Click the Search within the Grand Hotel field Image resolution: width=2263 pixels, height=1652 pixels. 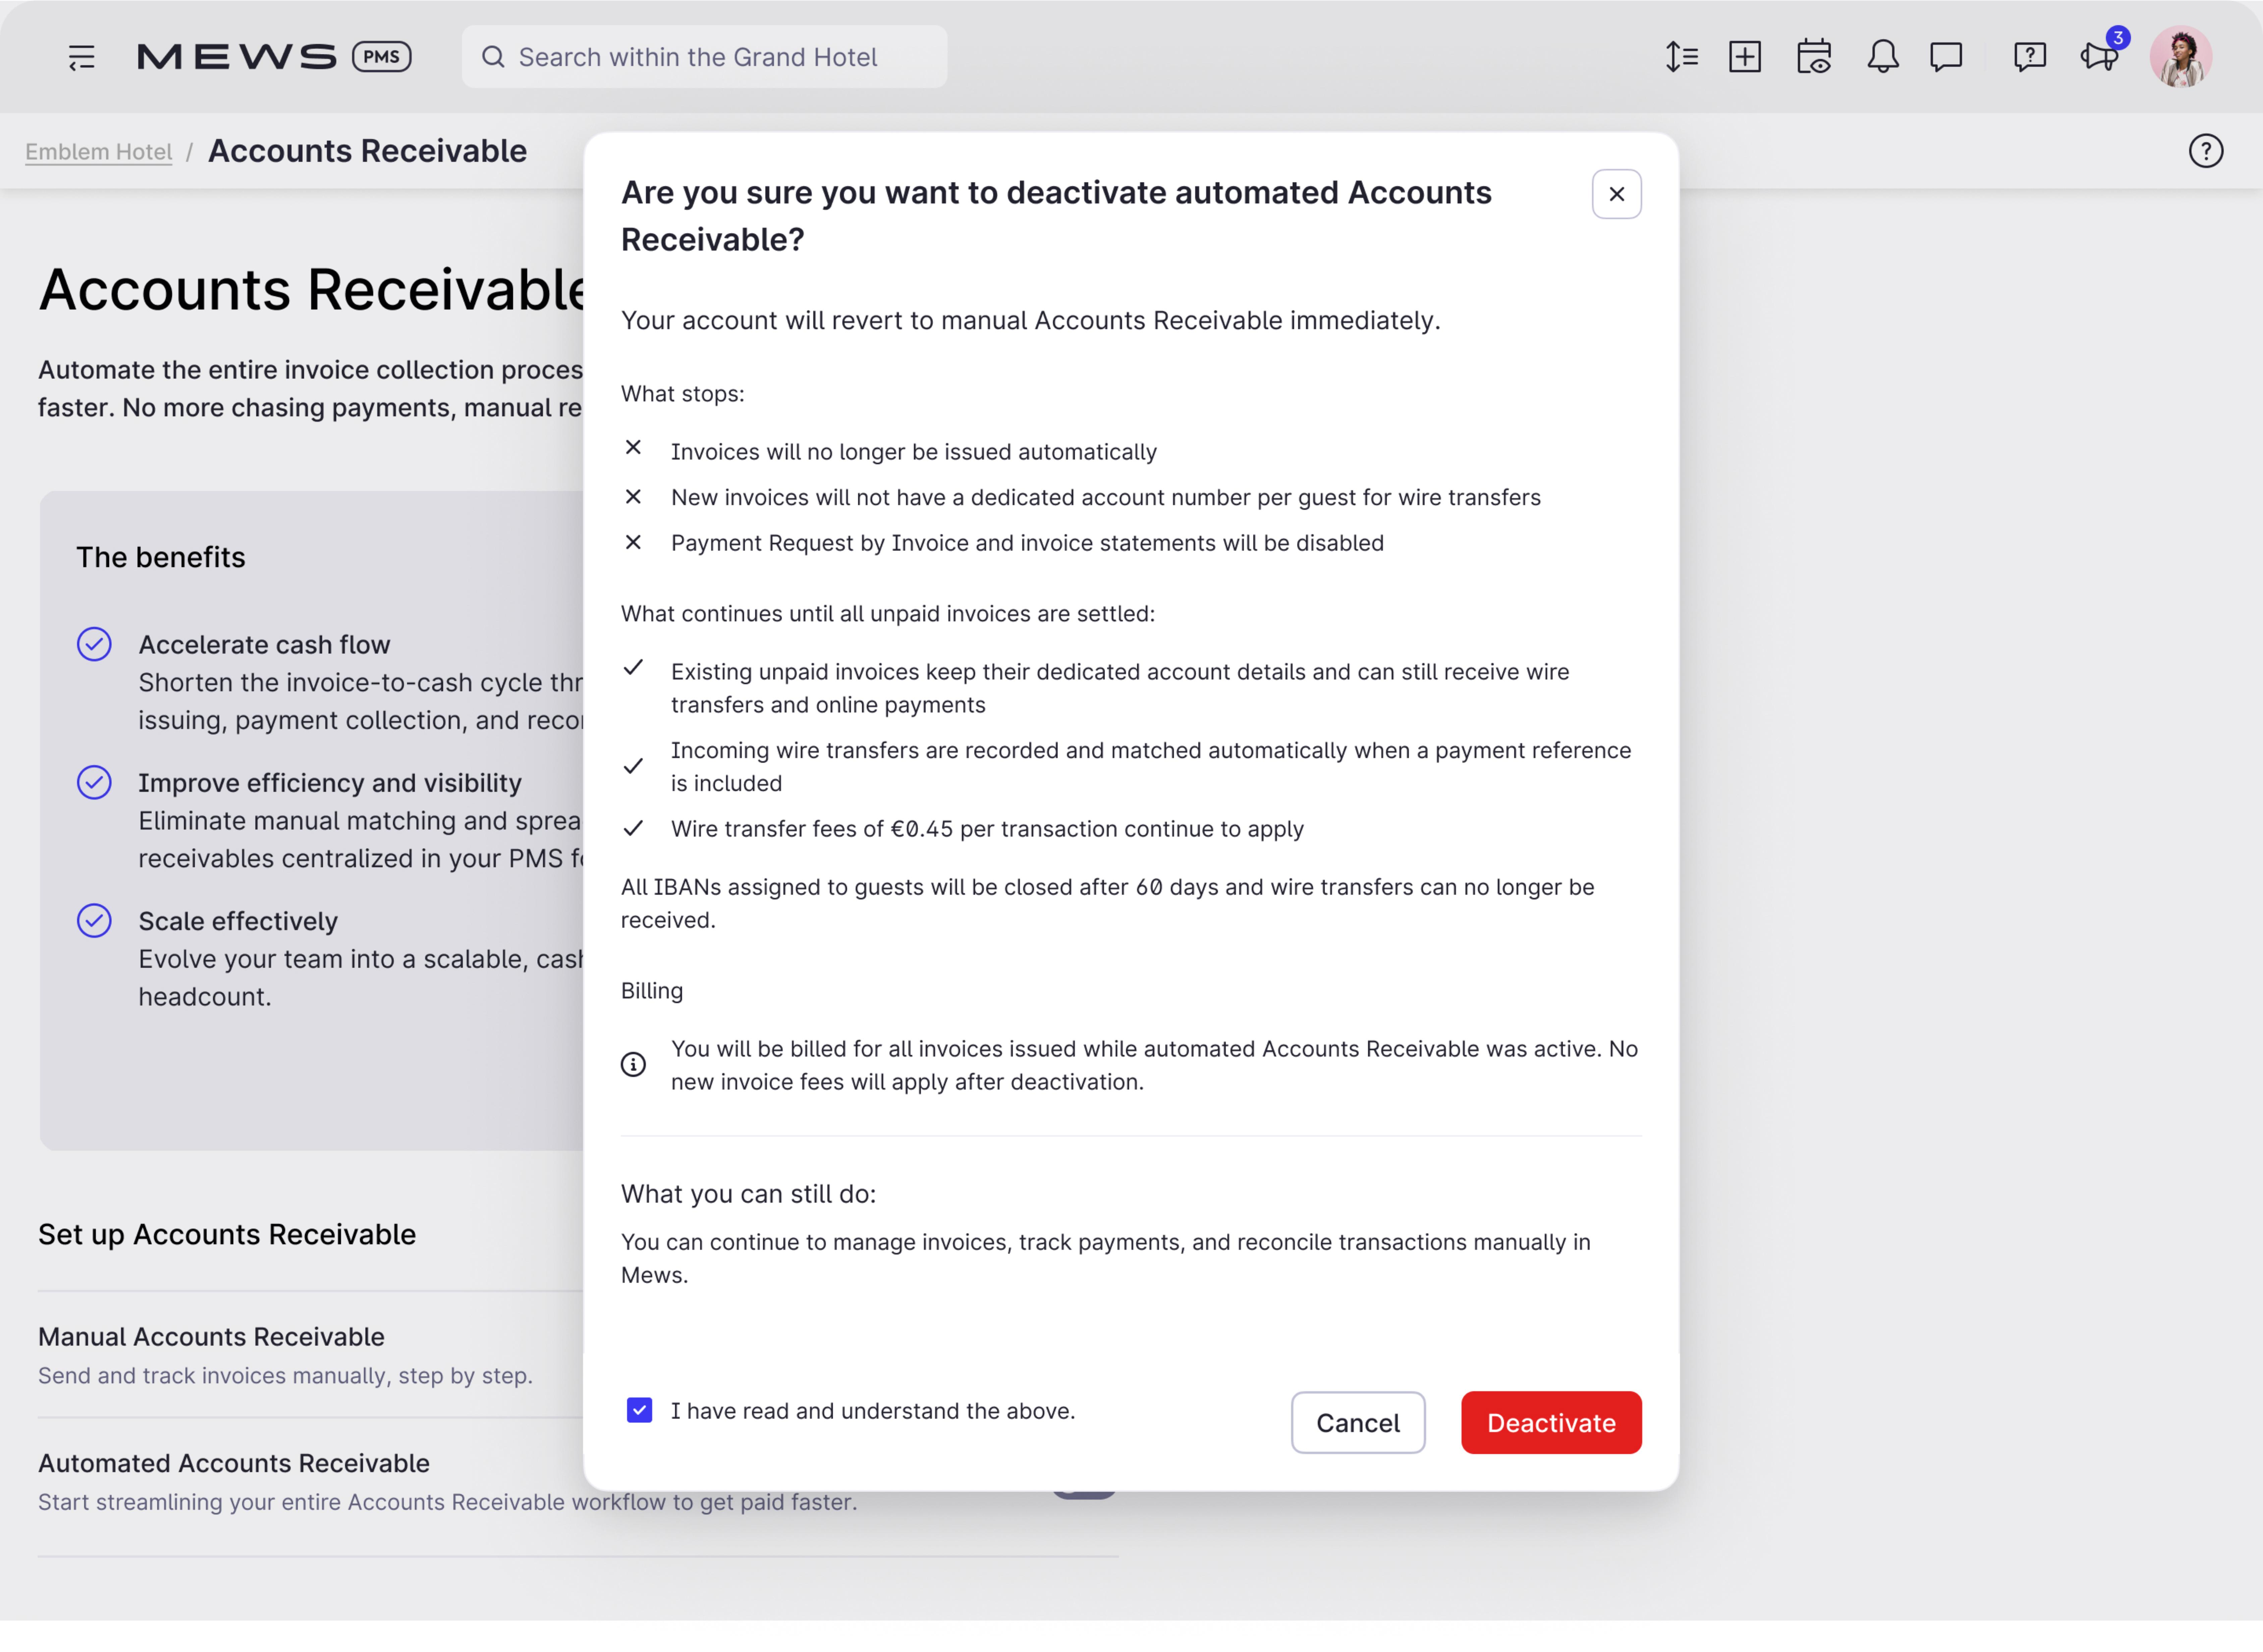(x=704, y=57)
